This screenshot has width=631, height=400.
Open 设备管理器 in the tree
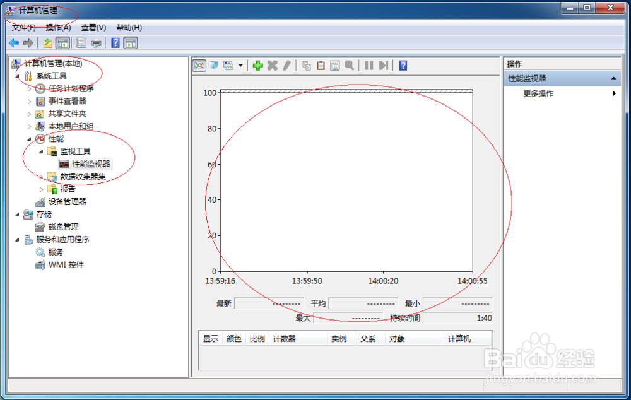68,202
